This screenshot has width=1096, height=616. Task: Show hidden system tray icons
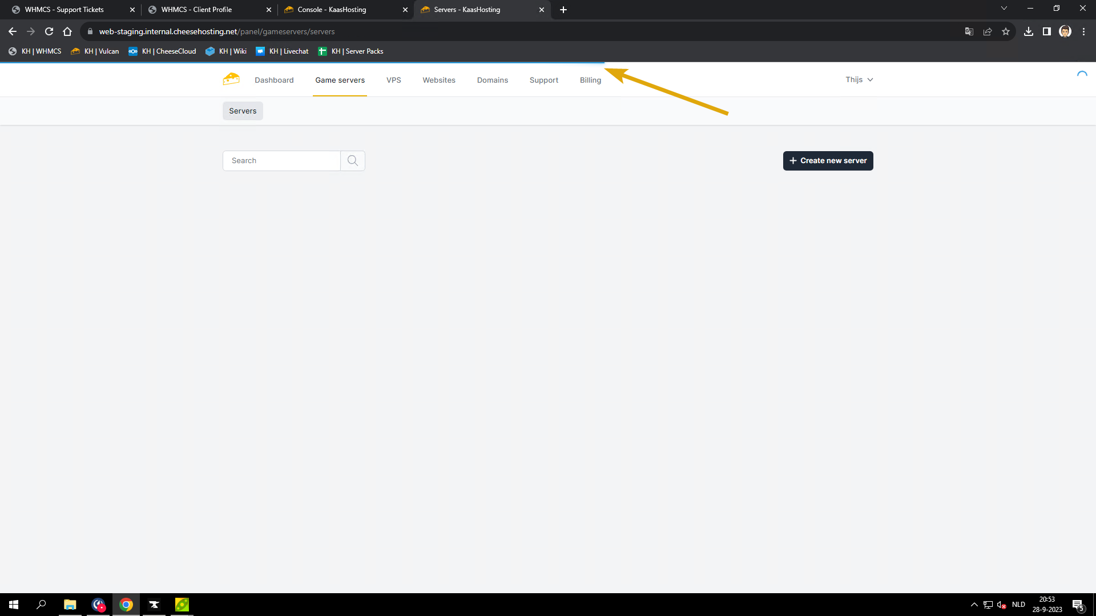pos(974,605)
